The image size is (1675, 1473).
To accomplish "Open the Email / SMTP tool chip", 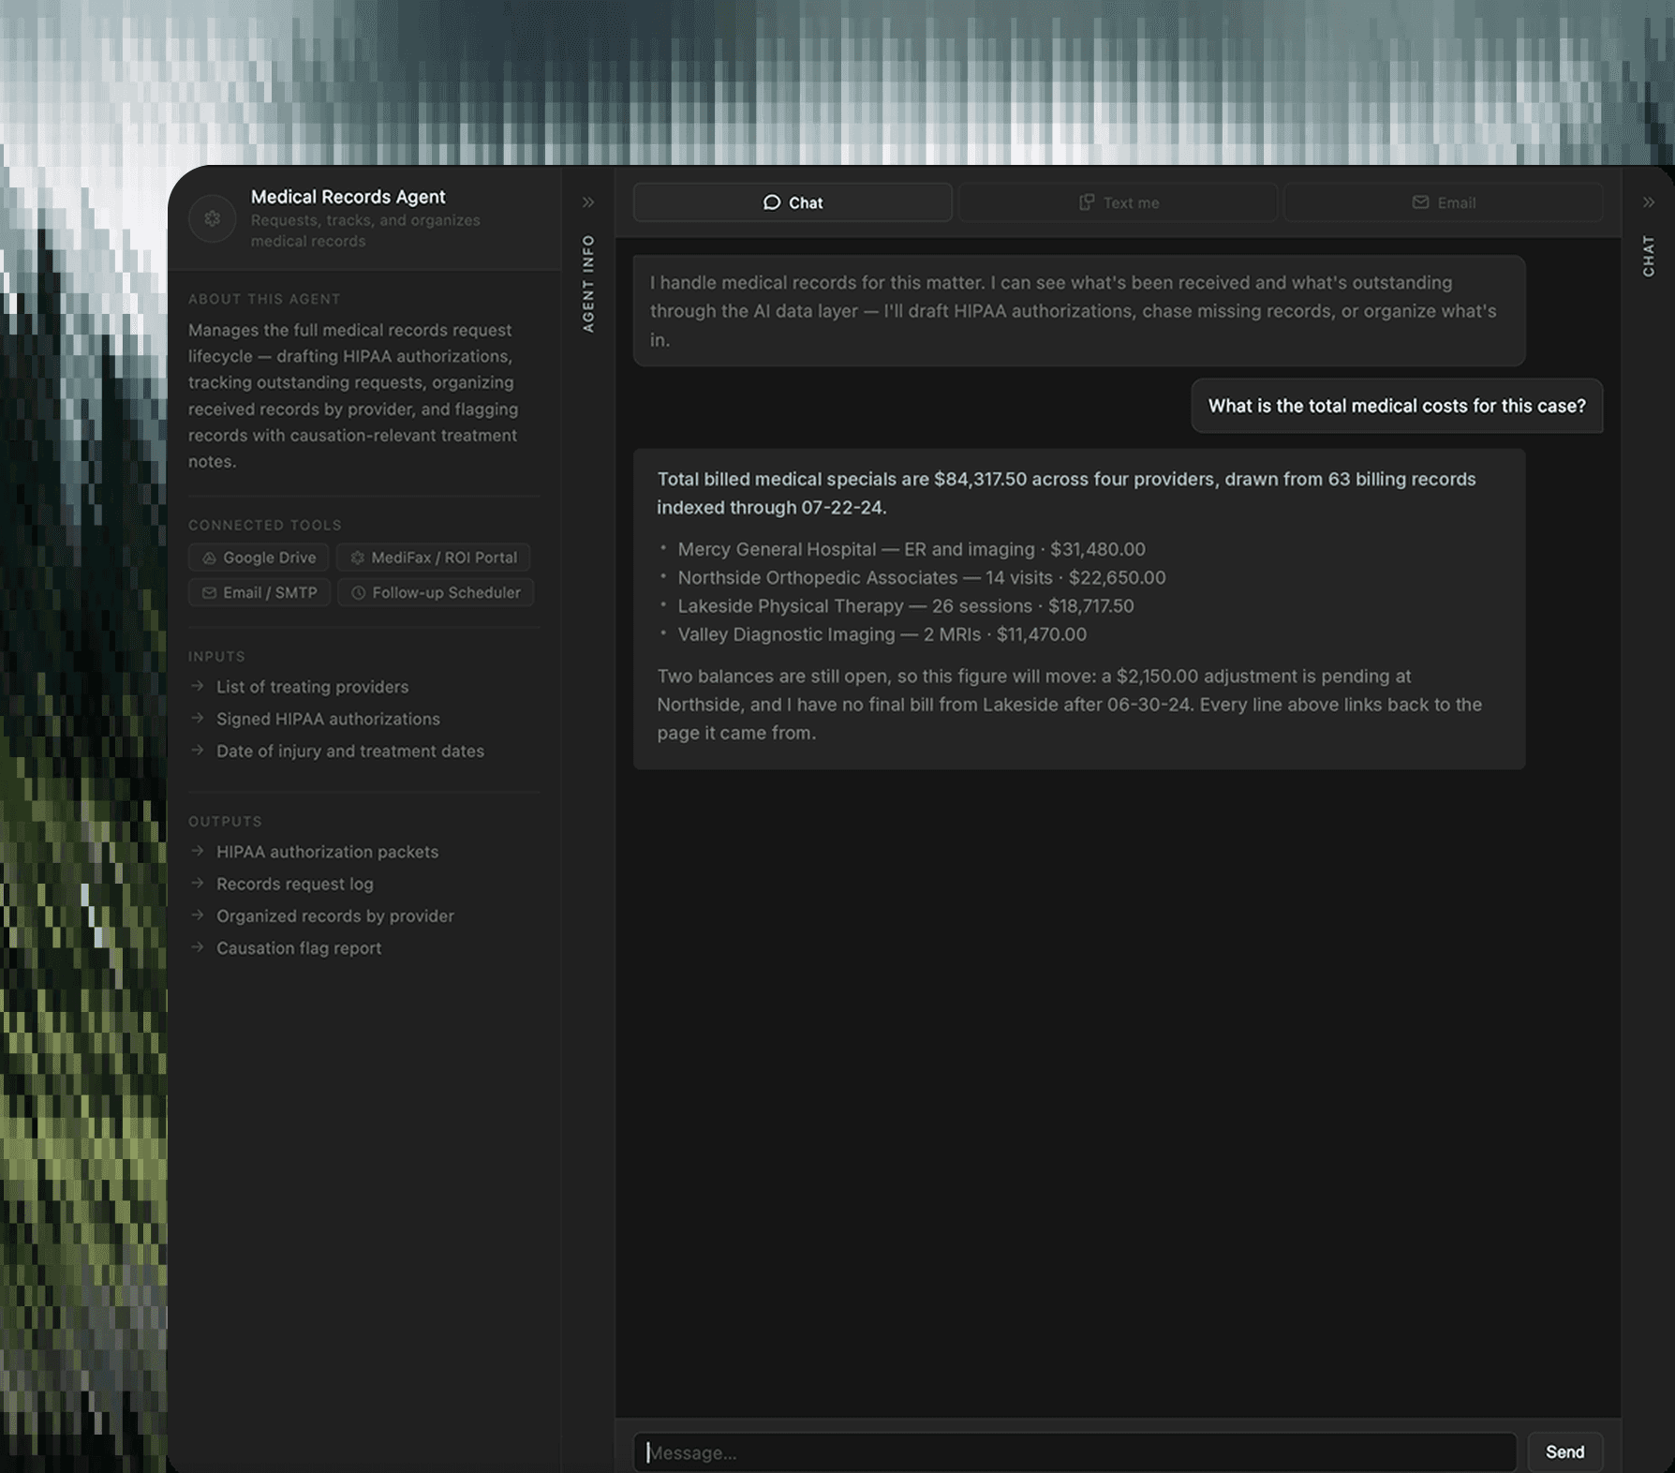I will pyautogui.click(x=259, y=592).
